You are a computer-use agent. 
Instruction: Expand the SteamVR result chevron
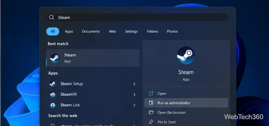click(x=134, y=94)
